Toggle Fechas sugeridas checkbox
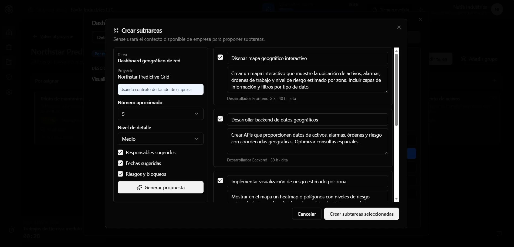The height and width of the screenshot is (247, 514). (120, 163)
